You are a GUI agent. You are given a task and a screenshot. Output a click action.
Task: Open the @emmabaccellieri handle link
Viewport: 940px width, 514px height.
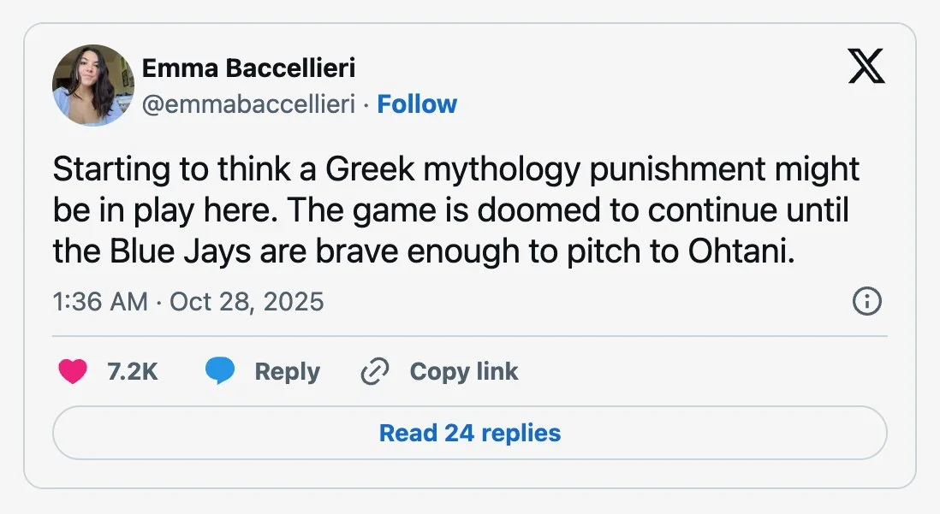(248, 104)
